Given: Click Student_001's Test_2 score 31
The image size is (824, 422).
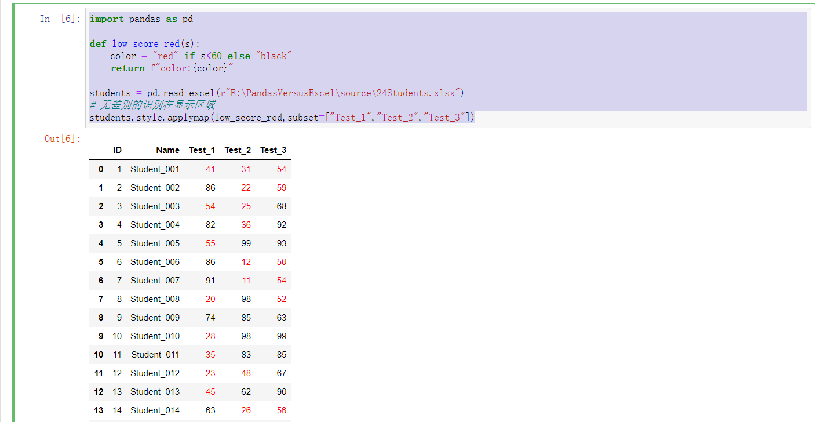Looking at the screenshot, I should [246, 169].
